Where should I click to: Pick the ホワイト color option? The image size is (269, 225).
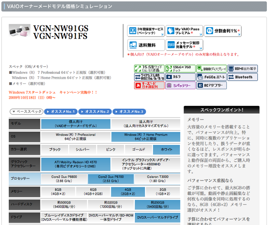pos(166,149)
